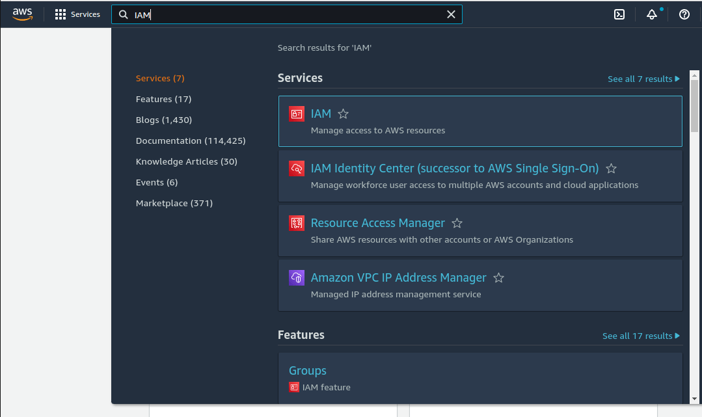The image size is (702, 417).
Task: Open the Groups IAM feature link
Action: 308,371
